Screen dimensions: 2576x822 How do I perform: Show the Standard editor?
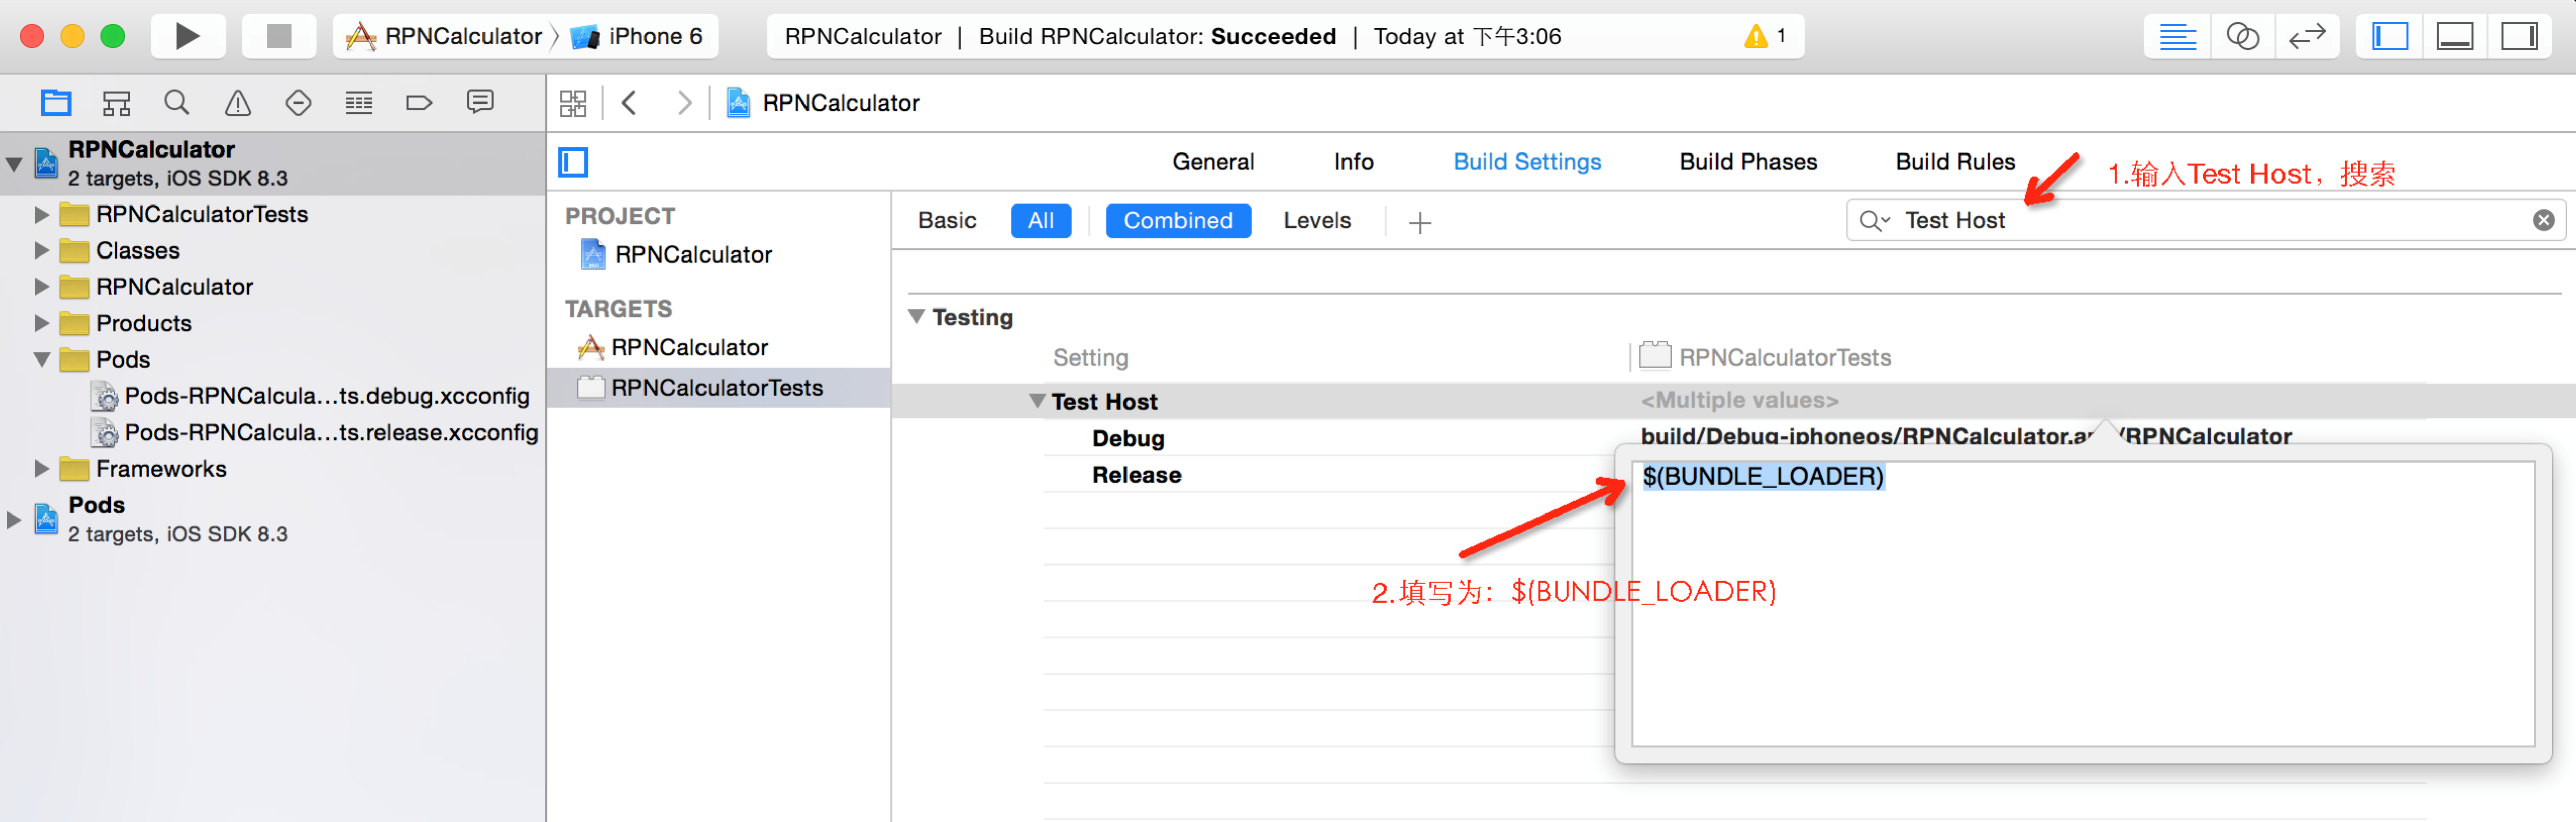(x=2177, y=37)
